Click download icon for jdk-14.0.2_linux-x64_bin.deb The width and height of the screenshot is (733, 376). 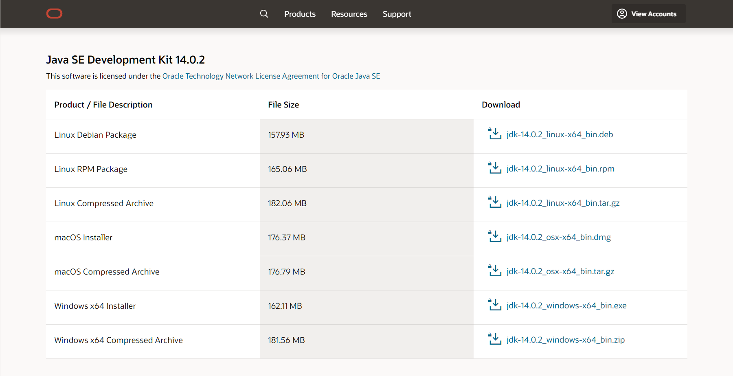click(495, 134)
